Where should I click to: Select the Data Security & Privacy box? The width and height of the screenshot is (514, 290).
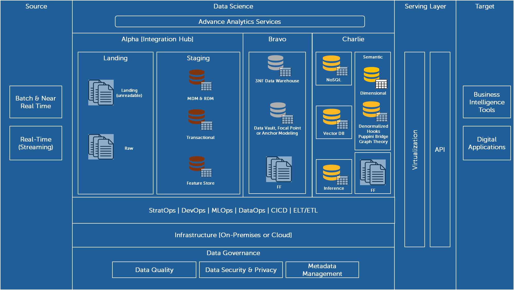(x=241, y=270)
